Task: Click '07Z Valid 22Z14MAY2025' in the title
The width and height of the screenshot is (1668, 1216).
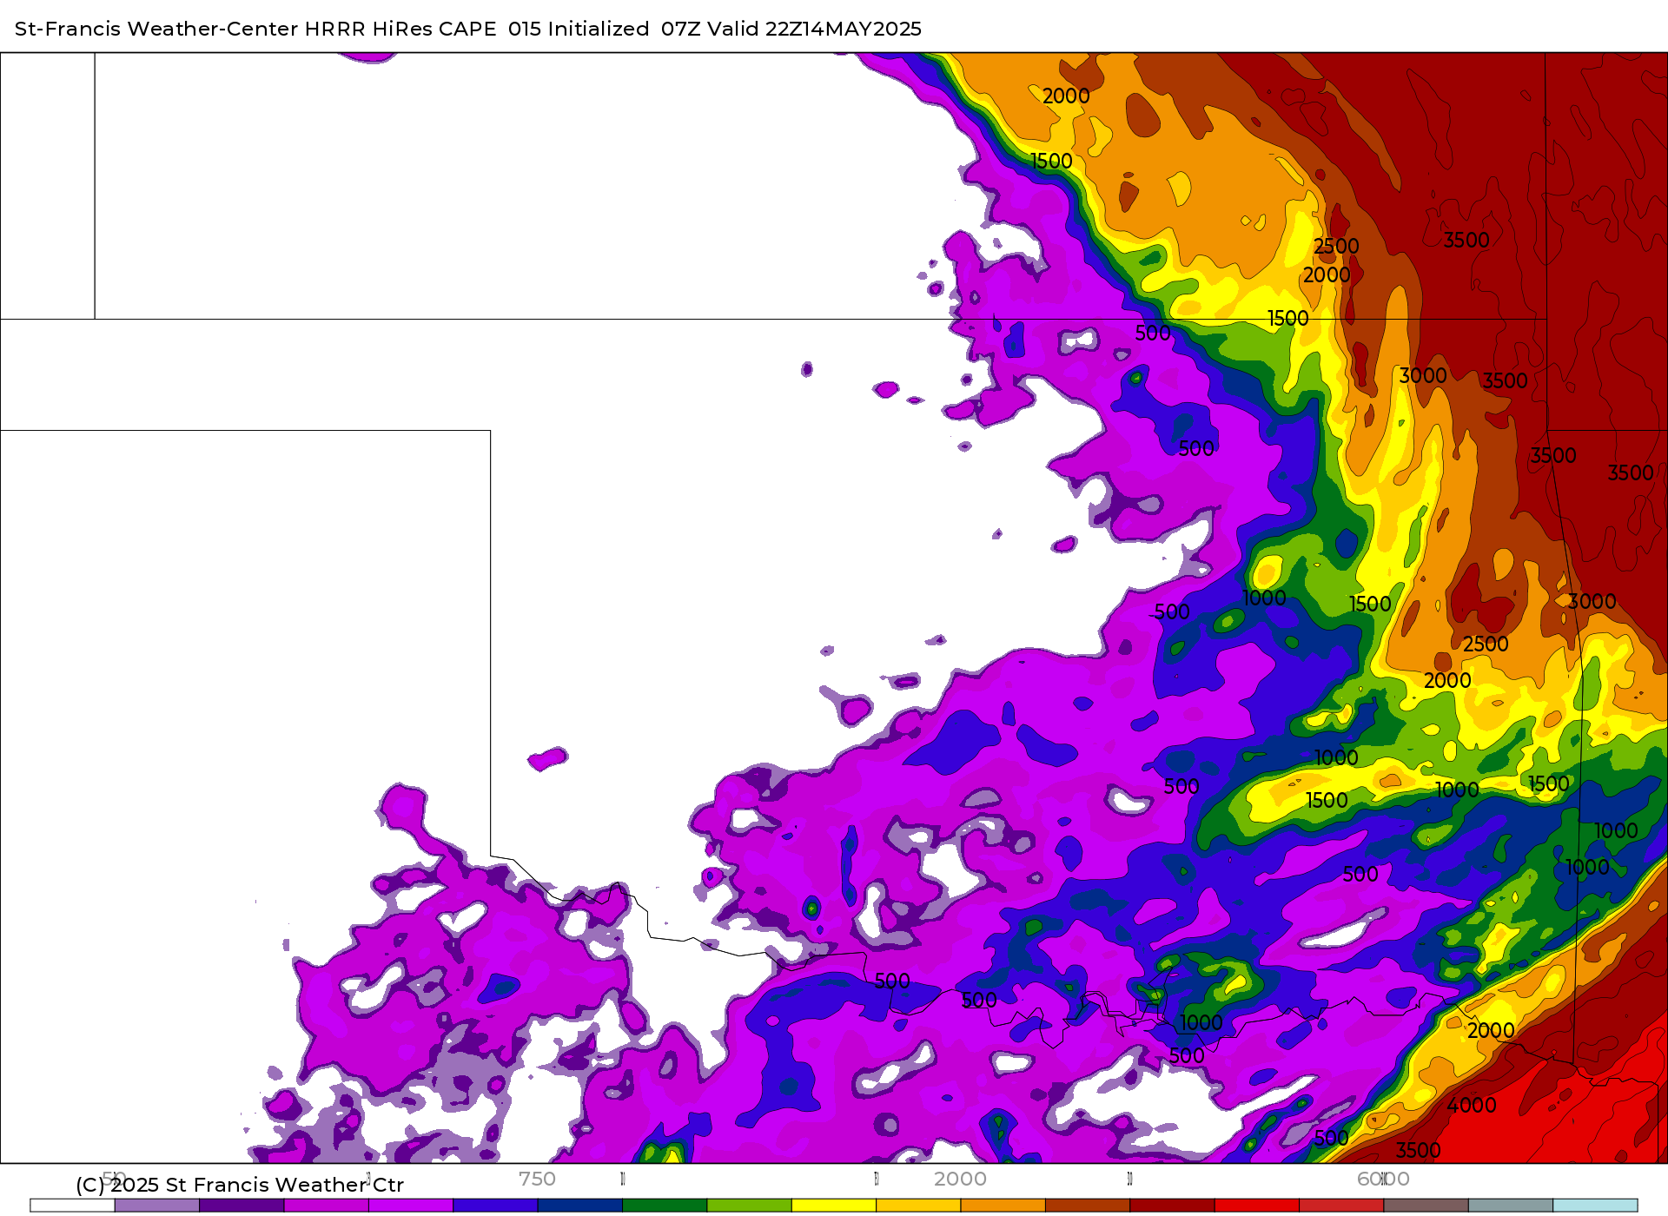Action: pos(791,29)
